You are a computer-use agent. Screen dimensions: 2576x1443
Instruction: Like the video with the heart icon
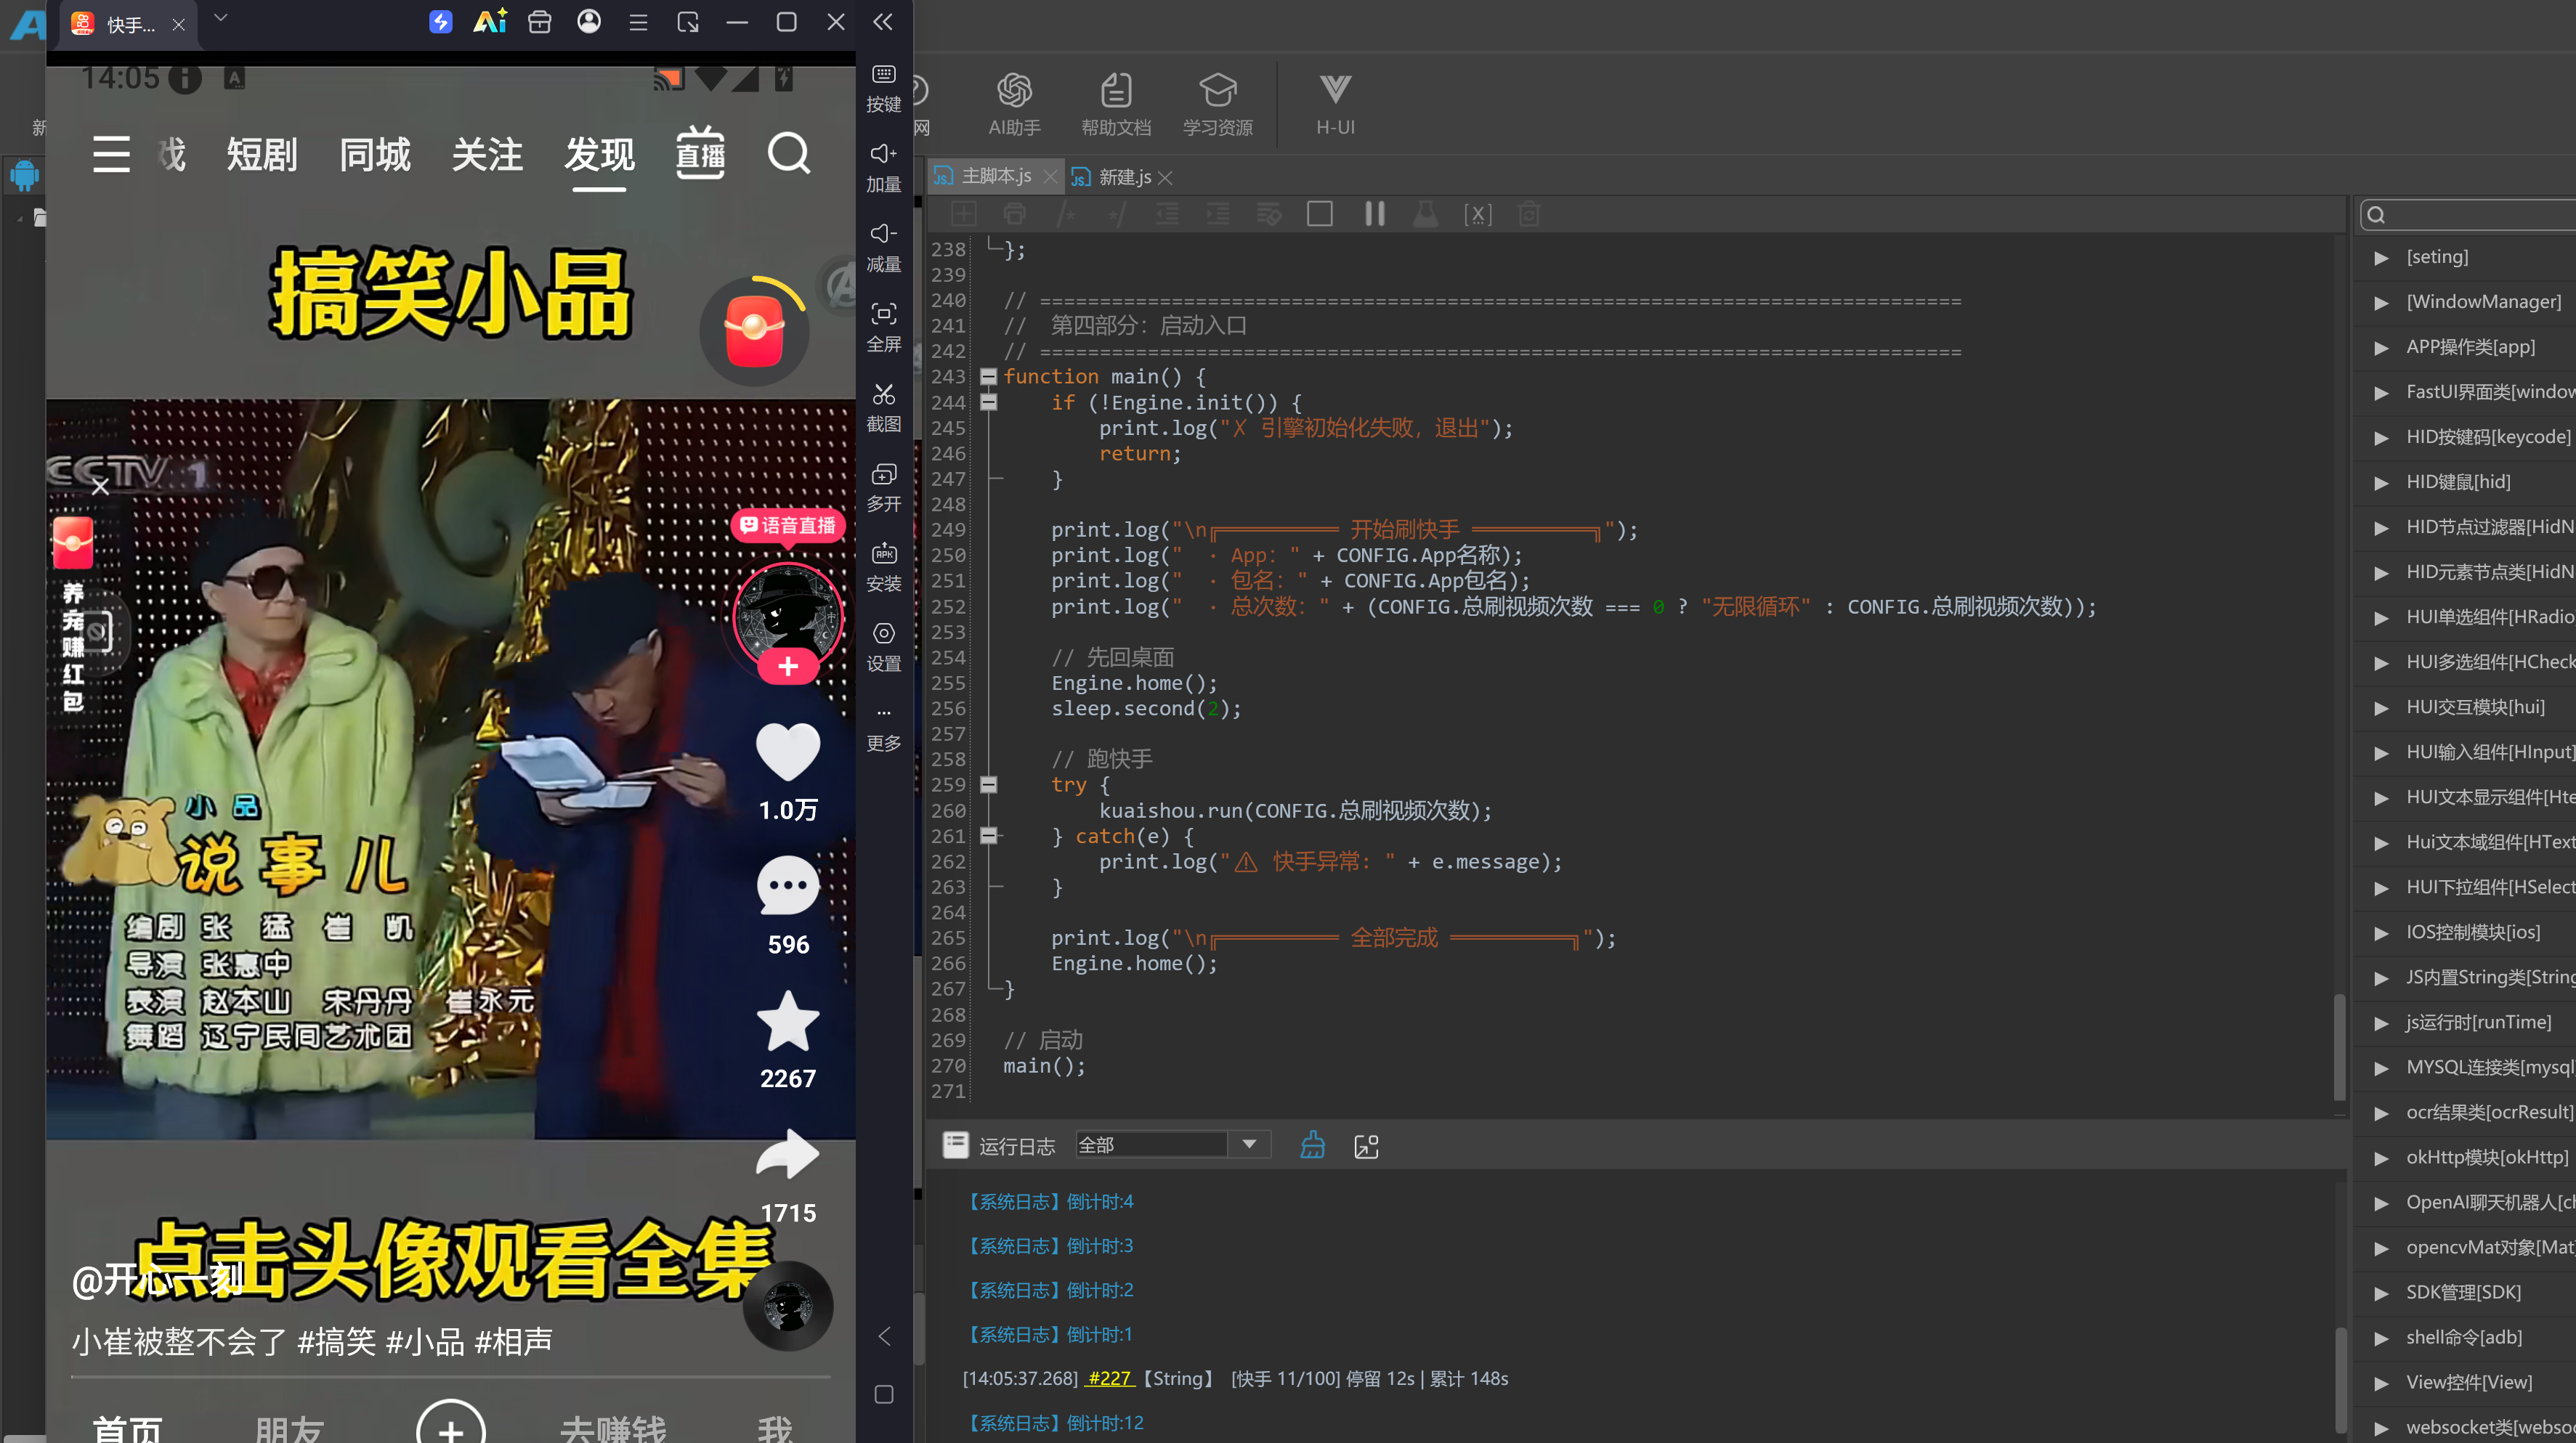(788, 752)
